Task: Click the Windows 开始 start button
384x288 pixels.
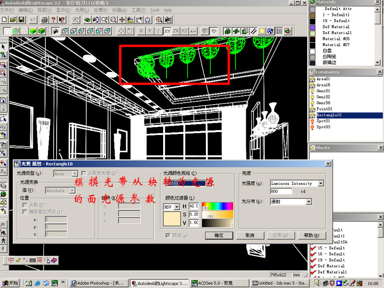Action: (10, 283)
